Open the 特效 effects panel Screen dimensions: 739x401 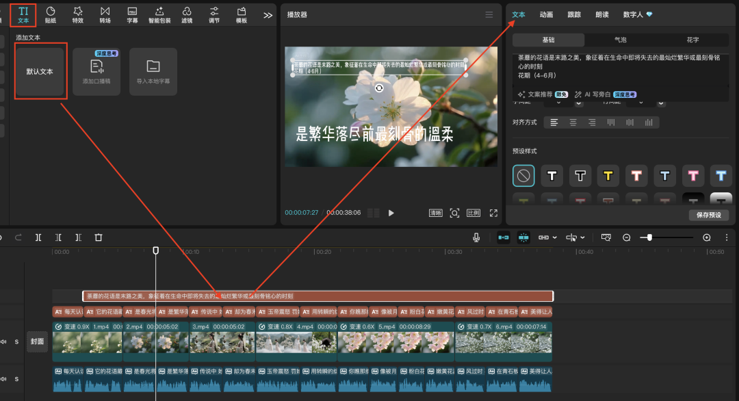coord(77,14)
